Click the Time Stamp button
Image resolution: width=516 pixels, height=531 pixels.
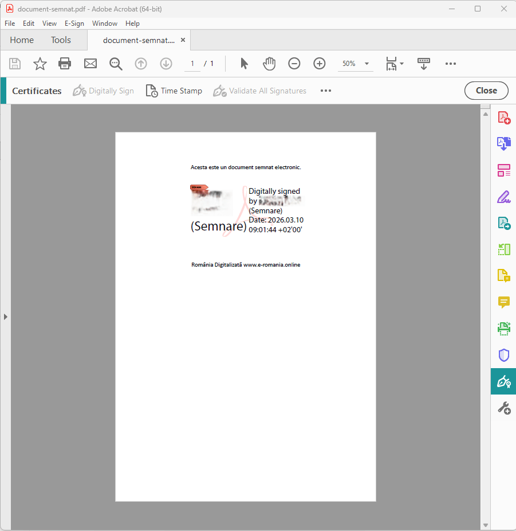[174, 91]
